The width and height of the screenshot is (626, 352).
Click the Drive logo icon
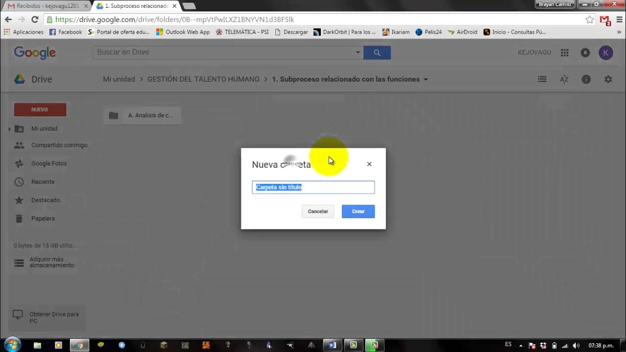20,79
